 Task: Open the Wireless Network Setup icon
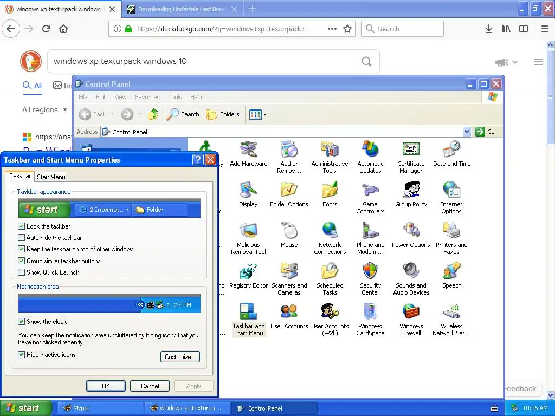(451, 320)
